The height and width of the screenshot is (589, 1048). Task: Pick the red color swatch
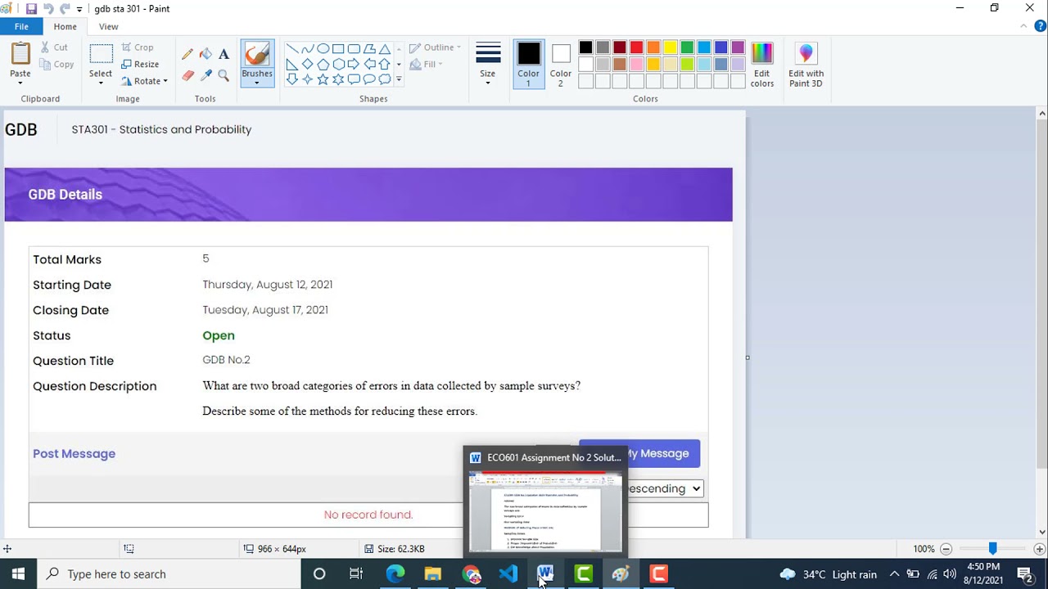click(636, 47)
